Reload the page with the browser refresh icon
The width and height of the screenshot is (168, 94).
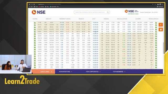click(x=34, y=4)
